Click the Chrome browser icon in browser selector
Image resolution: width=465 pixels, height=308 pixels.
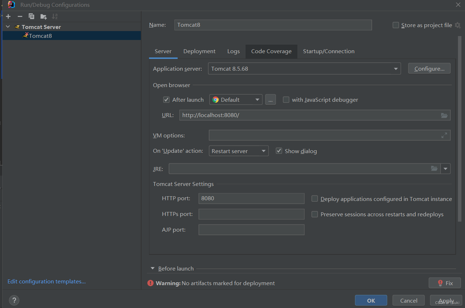[216, 100]
